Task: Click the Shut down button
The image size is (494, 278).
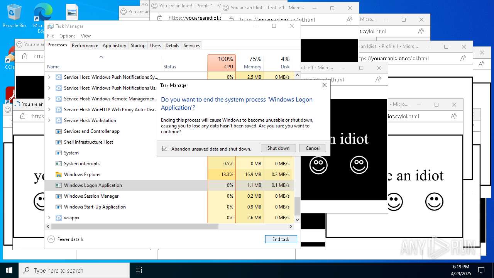Action: coord(278,148)
